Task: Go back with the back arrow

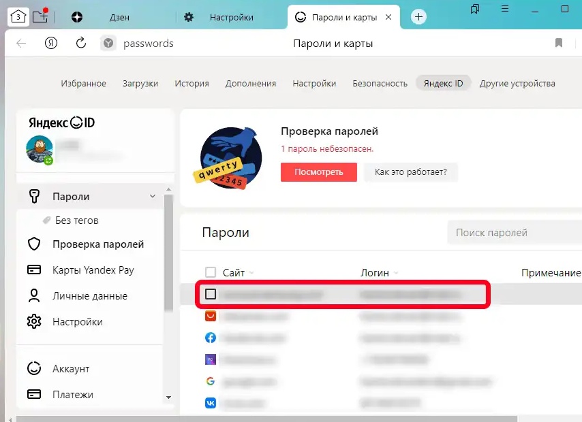Action: click(x=21, y=44)
